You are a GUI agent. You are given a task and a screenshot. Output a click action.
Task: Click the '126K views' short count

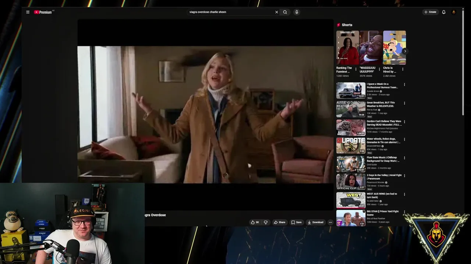tap(342, 76)
